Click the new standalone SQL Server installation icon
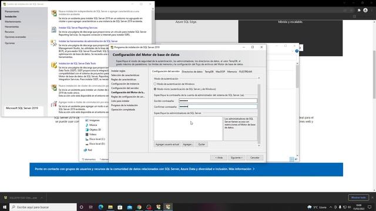Image resolution: width=376 pixels, height=211 pixels. click(54, 13)
